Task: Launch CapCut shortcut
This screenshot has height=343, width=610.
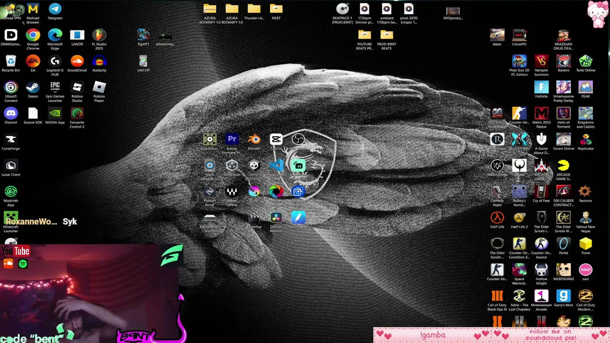Action: click(276, 139)
